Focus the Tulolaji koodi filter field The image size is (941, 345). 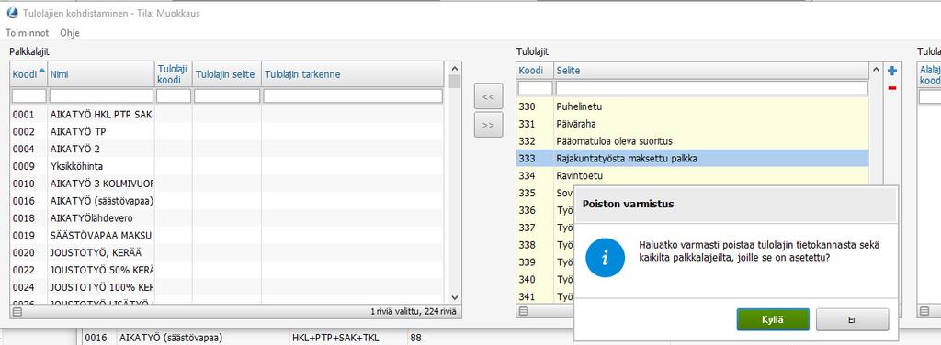point(174,95)
